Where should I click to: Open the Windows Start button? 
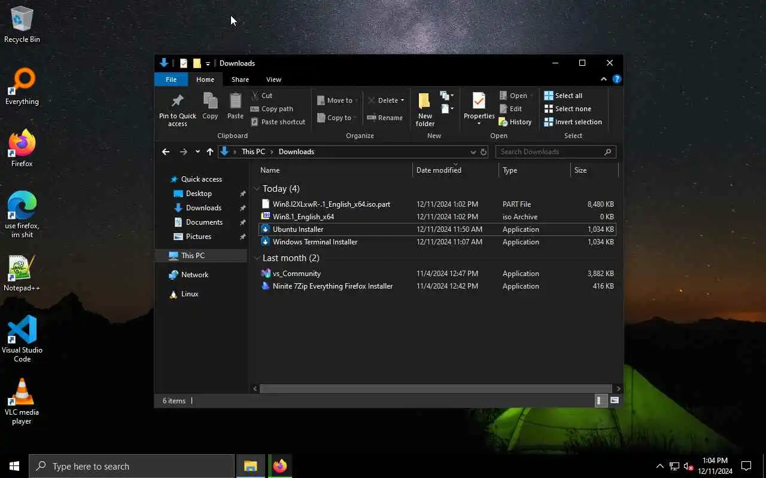coord(14,466)
